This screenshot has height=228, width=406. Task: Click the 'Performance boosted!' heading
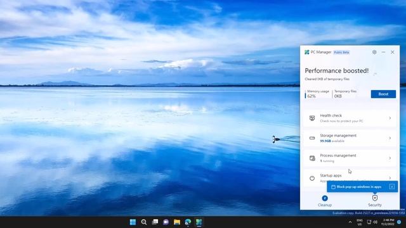coord(337,70)
